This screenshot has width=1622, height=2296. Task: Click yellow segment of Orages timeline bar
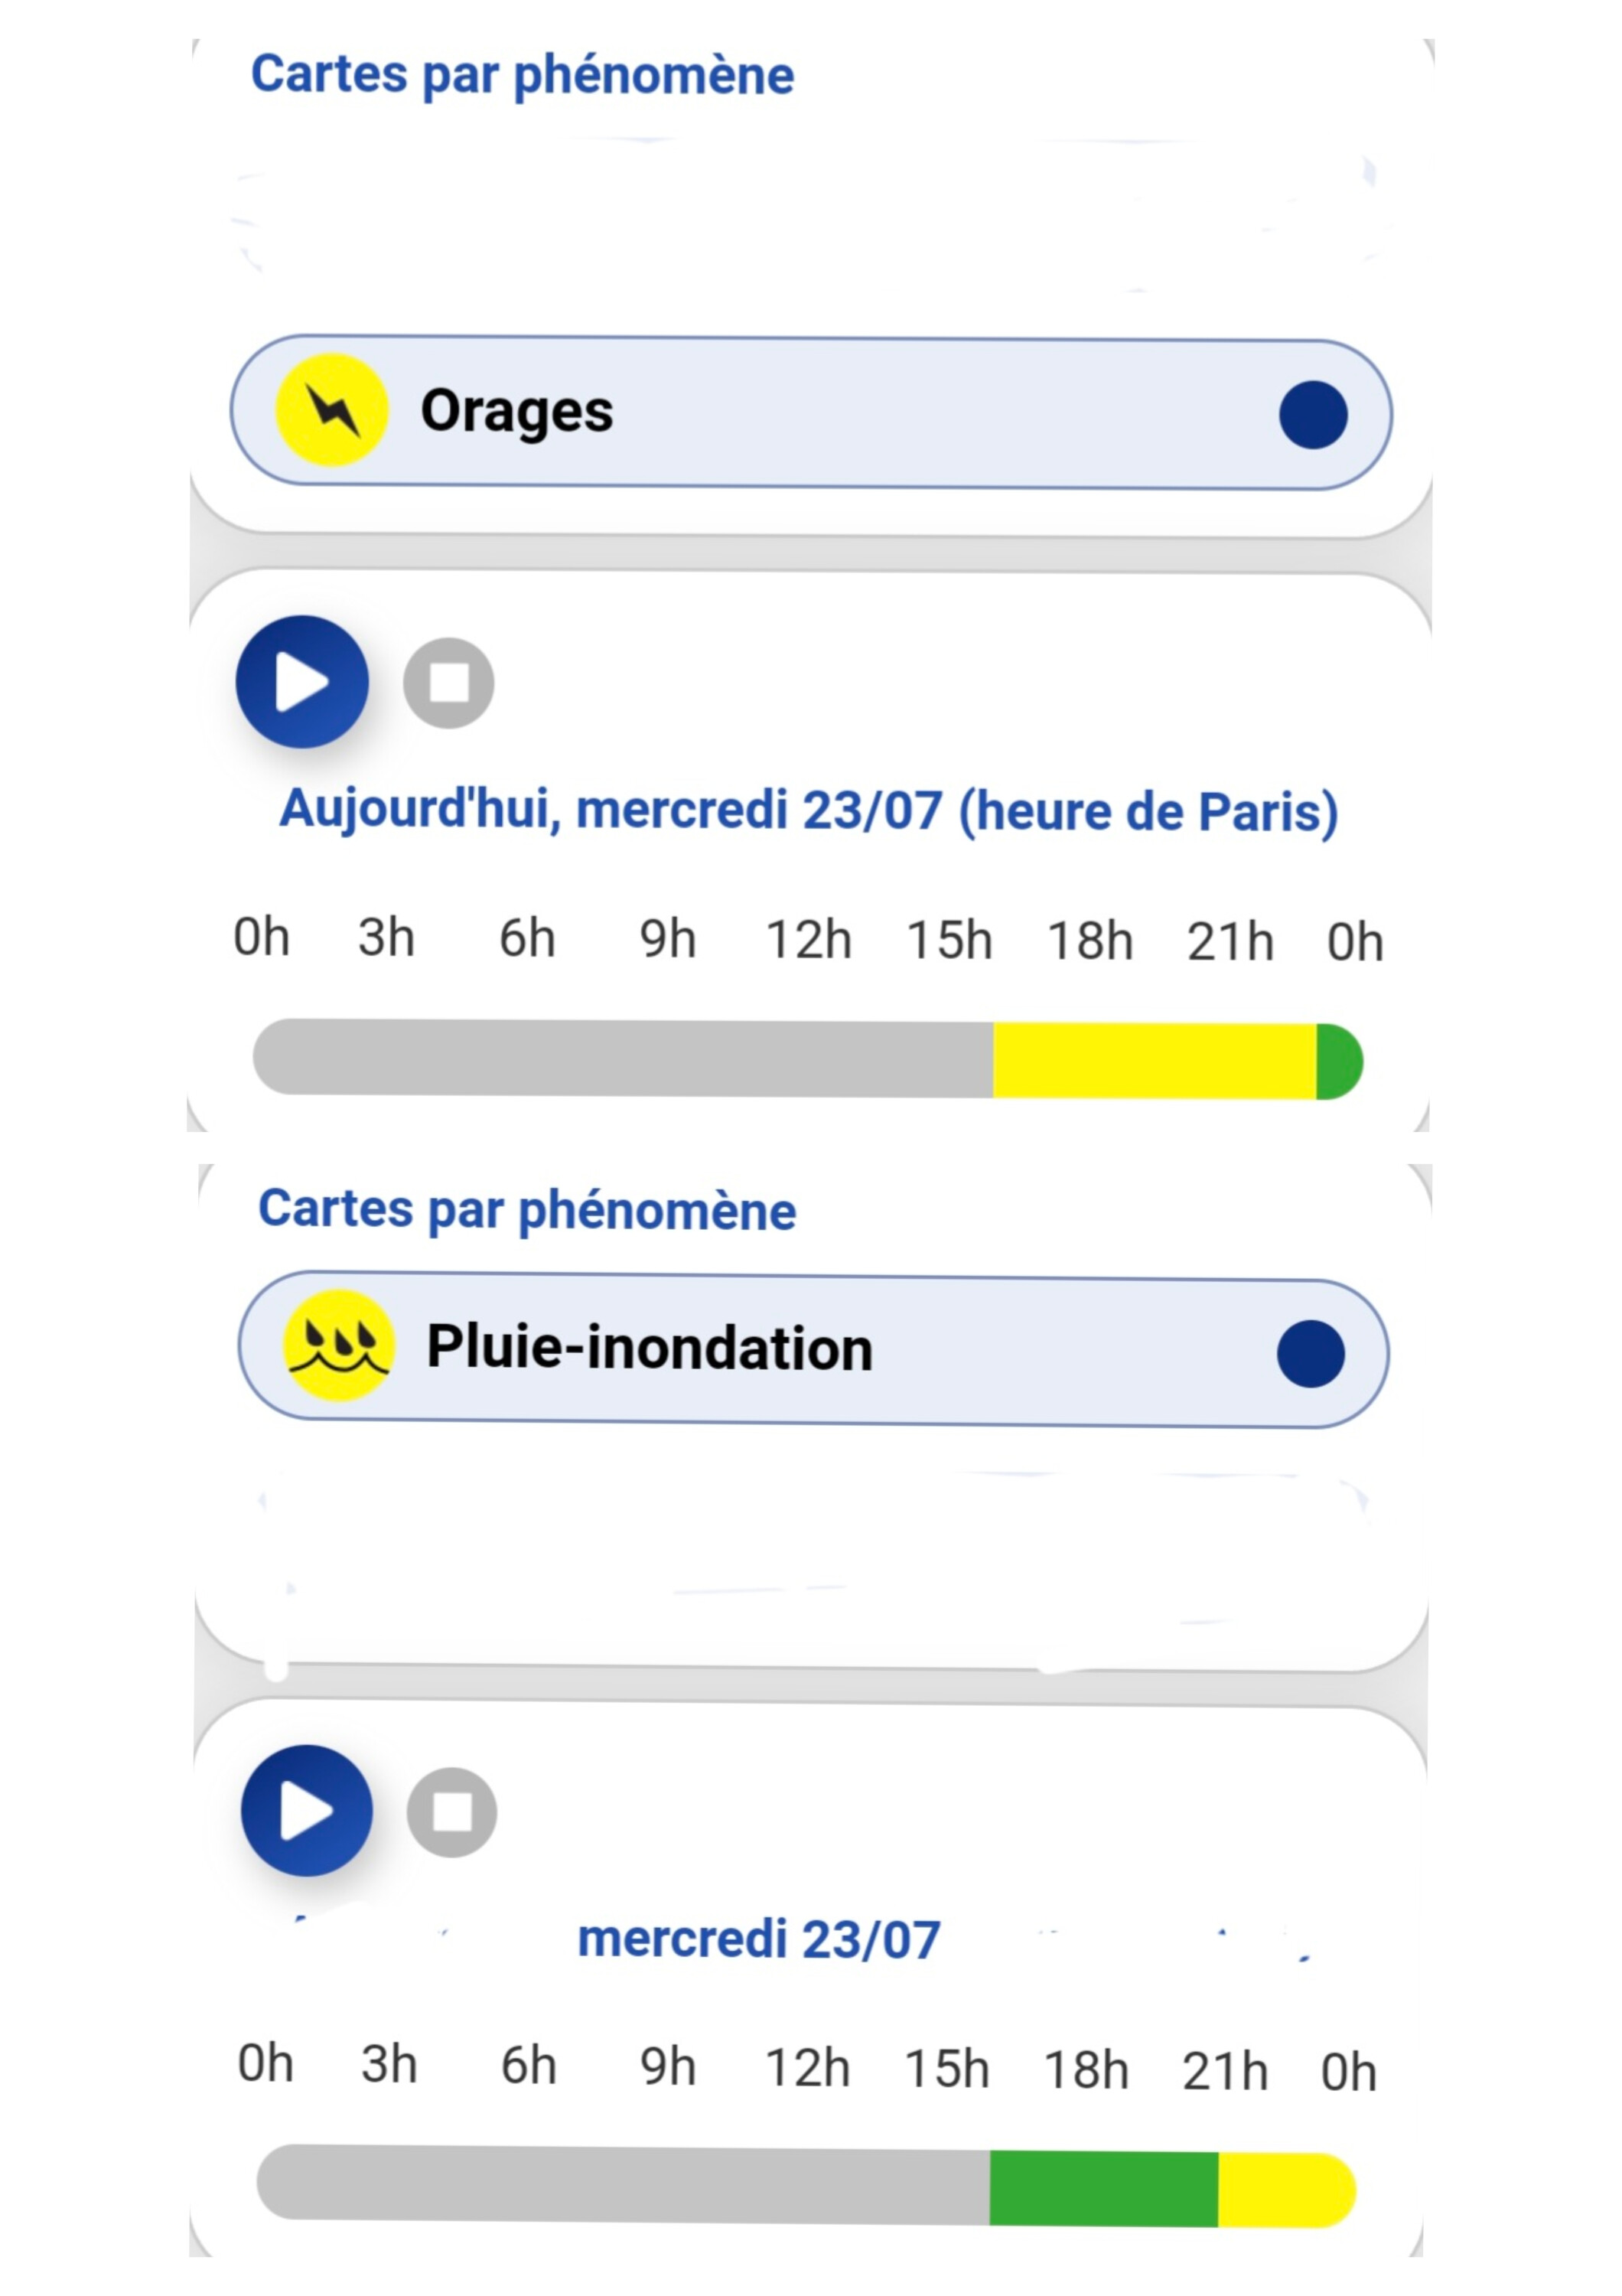(x=1155, y=1061)
